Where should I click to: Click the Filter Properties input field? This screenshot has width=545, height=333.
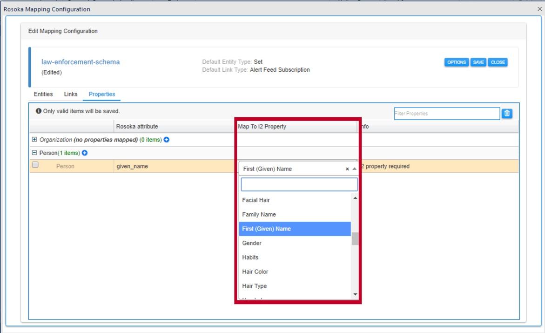(x=446, y=114)
